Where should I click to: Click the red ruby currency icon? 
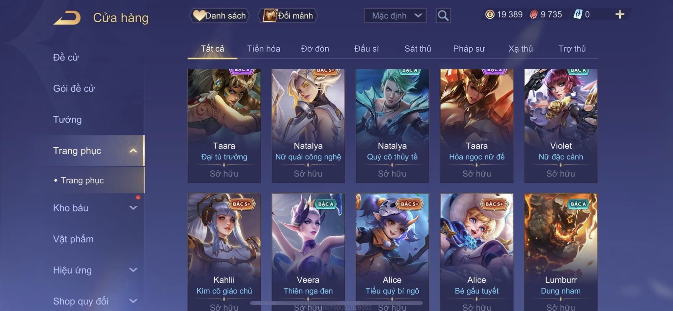coord(533,14)
